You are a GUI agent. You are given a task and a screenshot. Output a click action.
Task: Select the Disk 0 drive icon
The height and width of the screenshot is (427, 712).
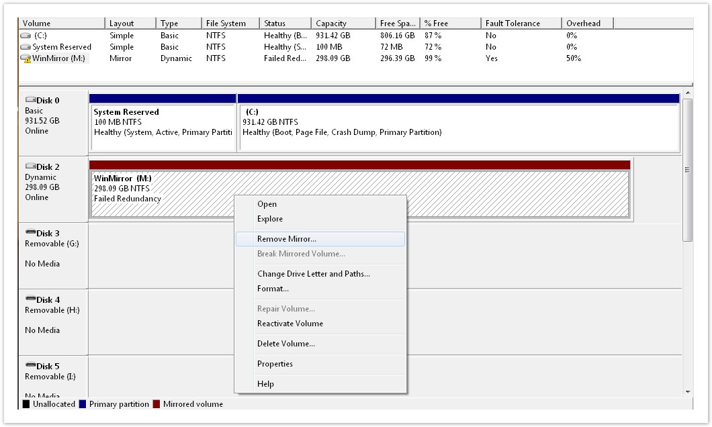coord(30,100)
